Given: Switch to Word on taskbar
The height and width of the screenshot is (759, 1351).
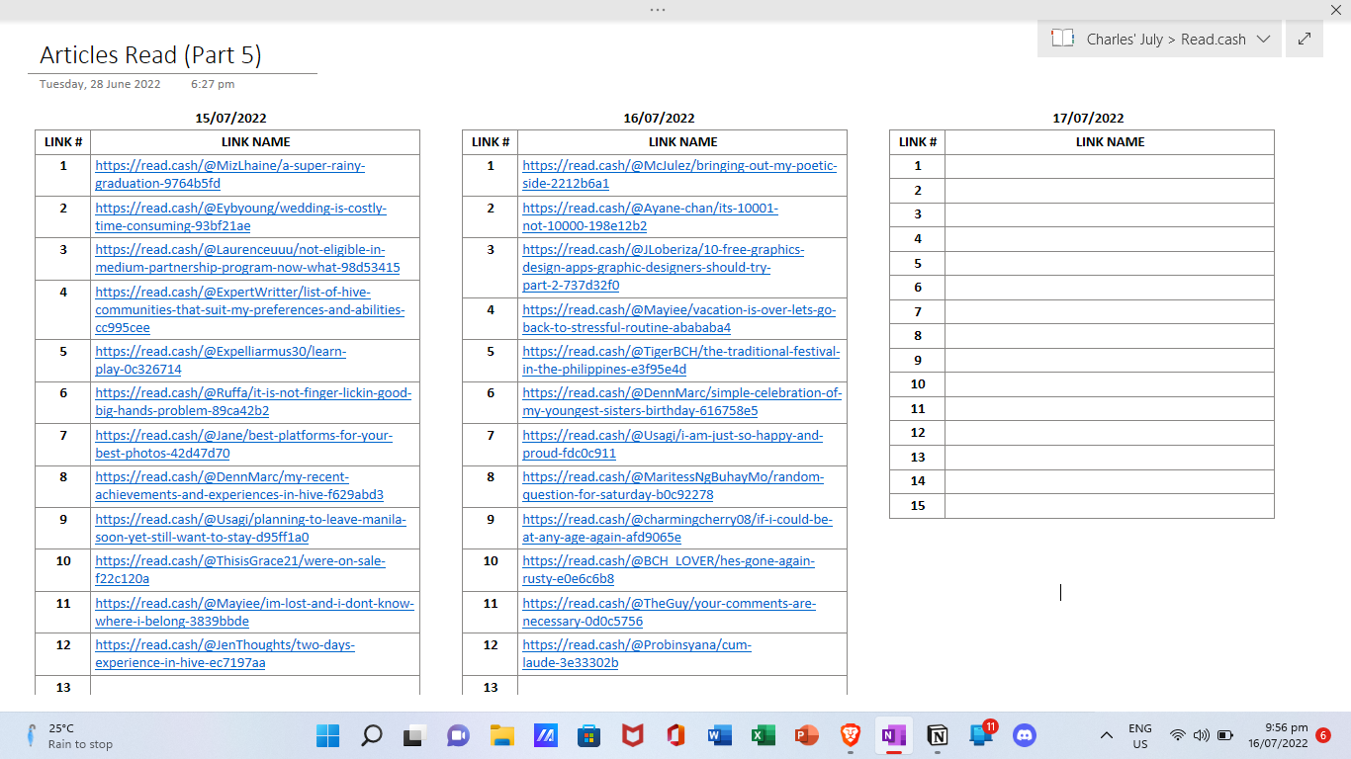Looking at the screenshot, I should point(719,735).
